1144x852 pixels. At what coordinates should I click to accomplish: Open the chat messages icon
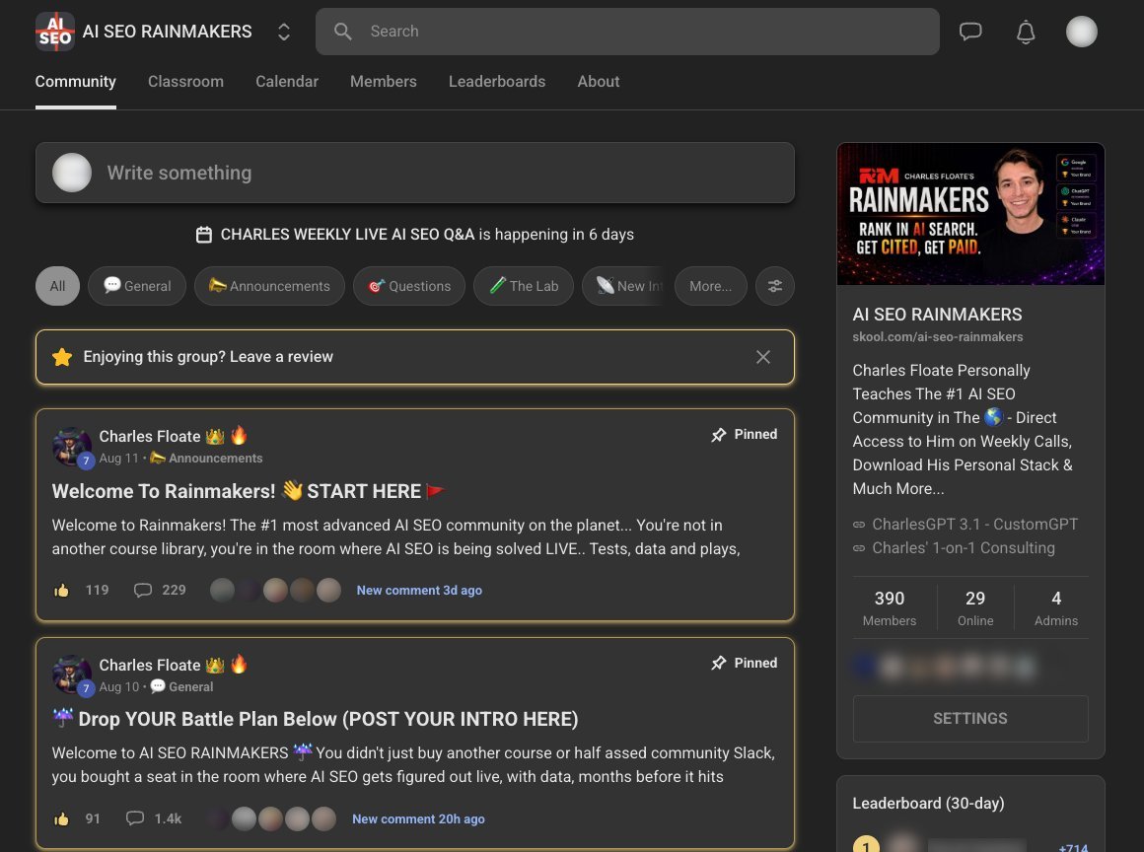(x=970, y=32)
